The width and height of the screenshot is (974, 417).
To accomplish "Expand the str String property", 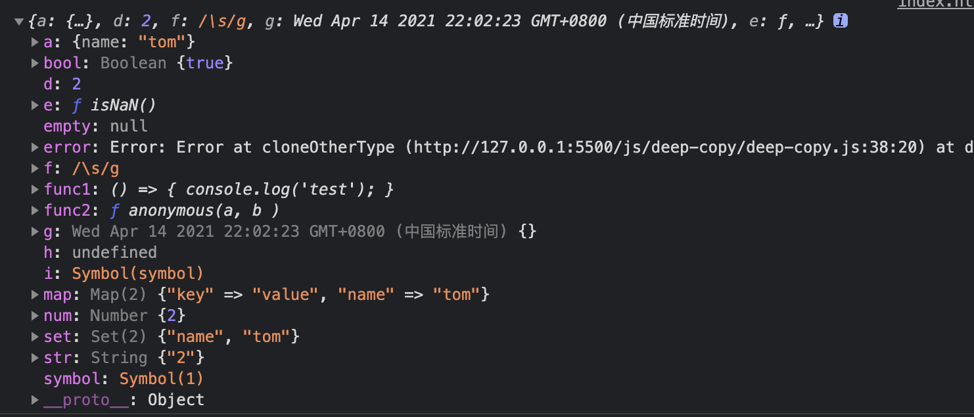I will tap(35, 358).
